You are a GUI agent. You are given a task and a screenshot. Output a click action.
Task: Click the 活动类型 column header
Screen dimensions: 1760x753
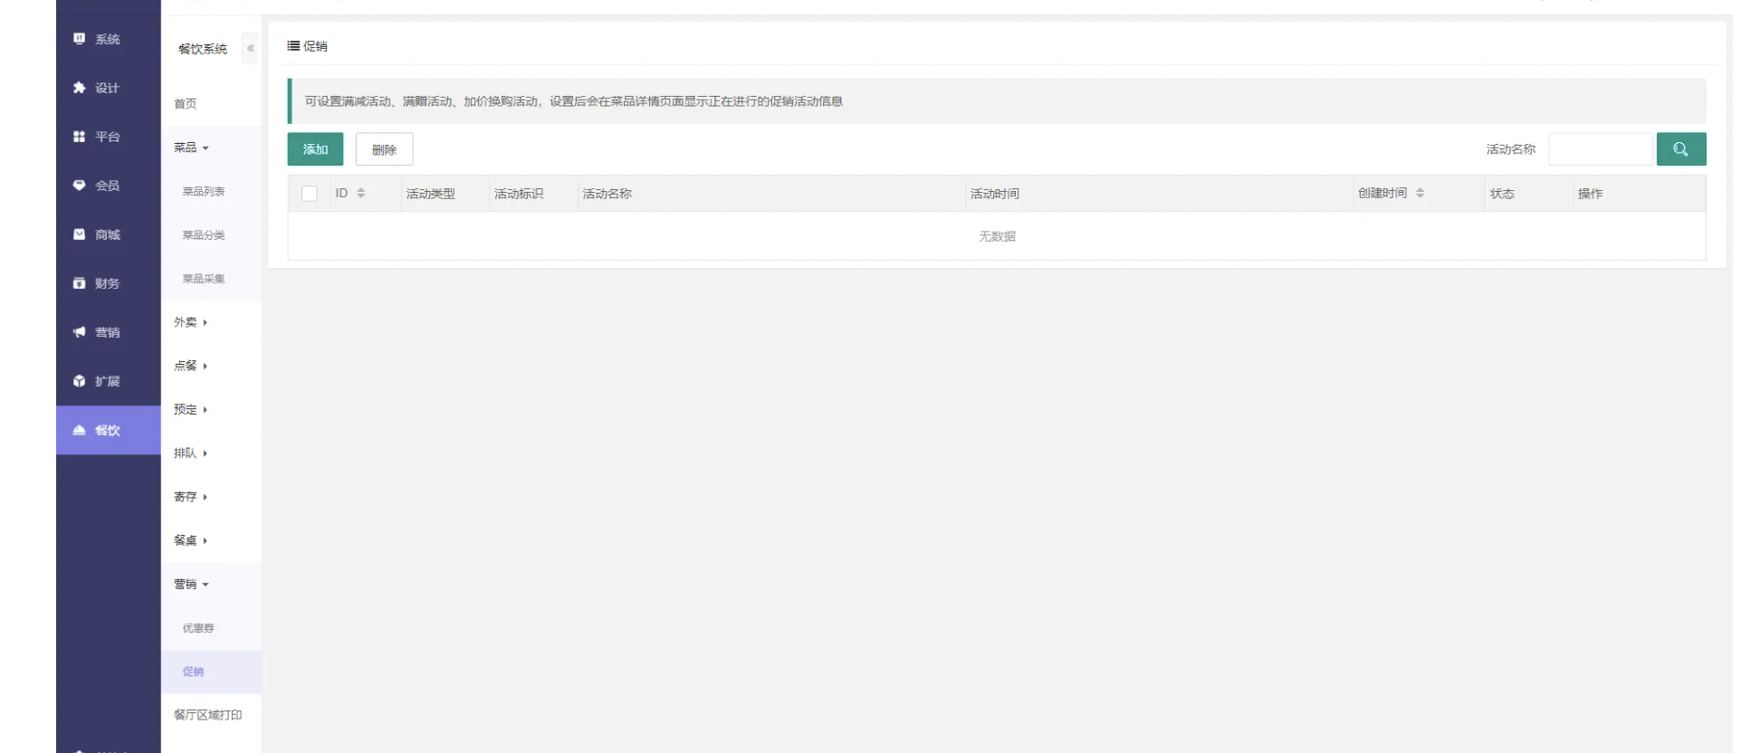coord(431,194)
